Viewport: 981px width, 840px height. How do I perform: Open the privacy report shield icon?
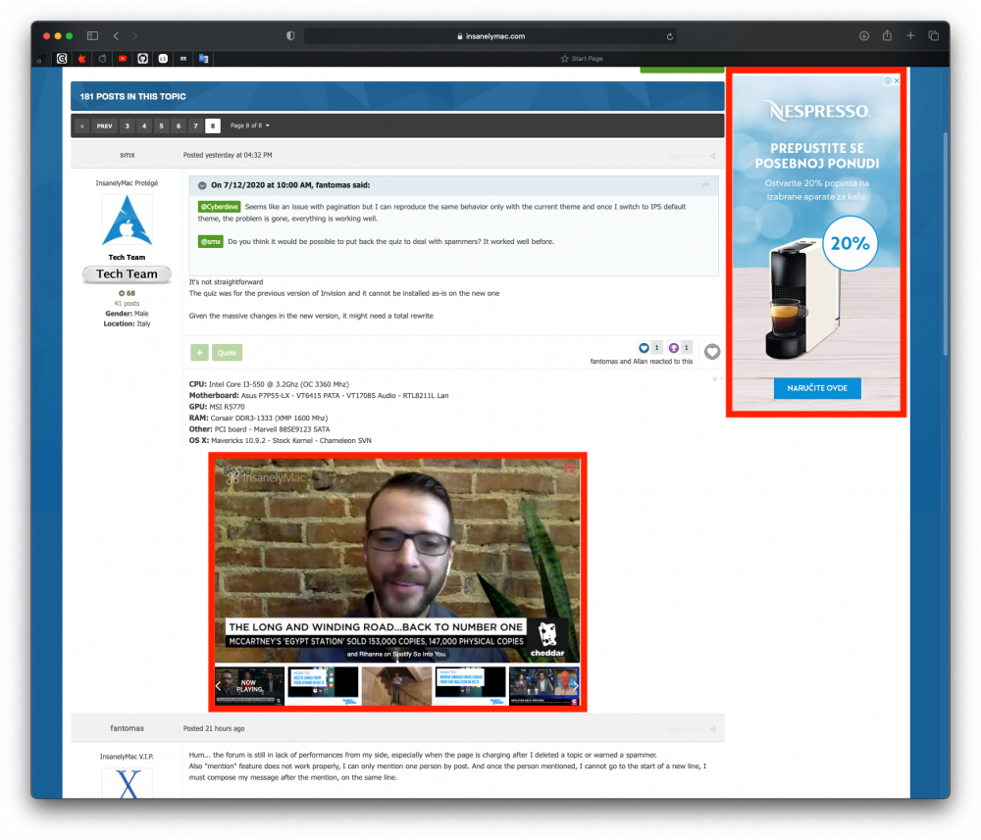click(290, 36)
